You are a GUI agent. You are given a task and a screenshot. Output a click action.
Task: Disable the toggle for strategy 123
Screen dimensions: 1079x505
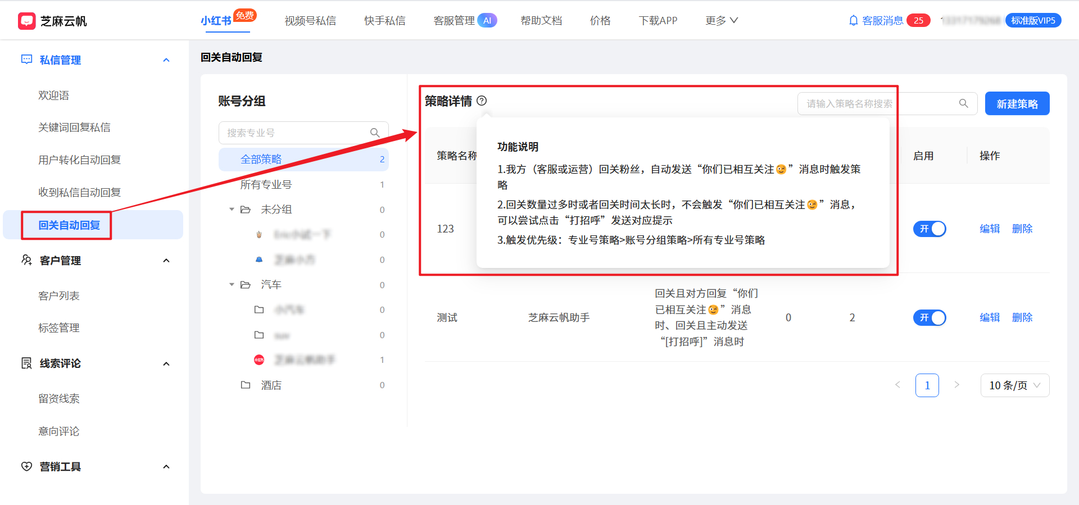tap(930, 229)
